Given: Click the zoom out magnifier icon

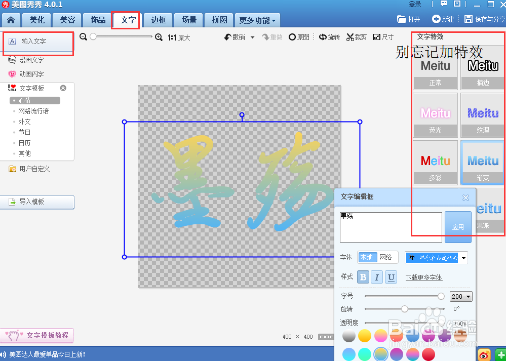Looking at the screenshot, I should click(x=83, y=37).
